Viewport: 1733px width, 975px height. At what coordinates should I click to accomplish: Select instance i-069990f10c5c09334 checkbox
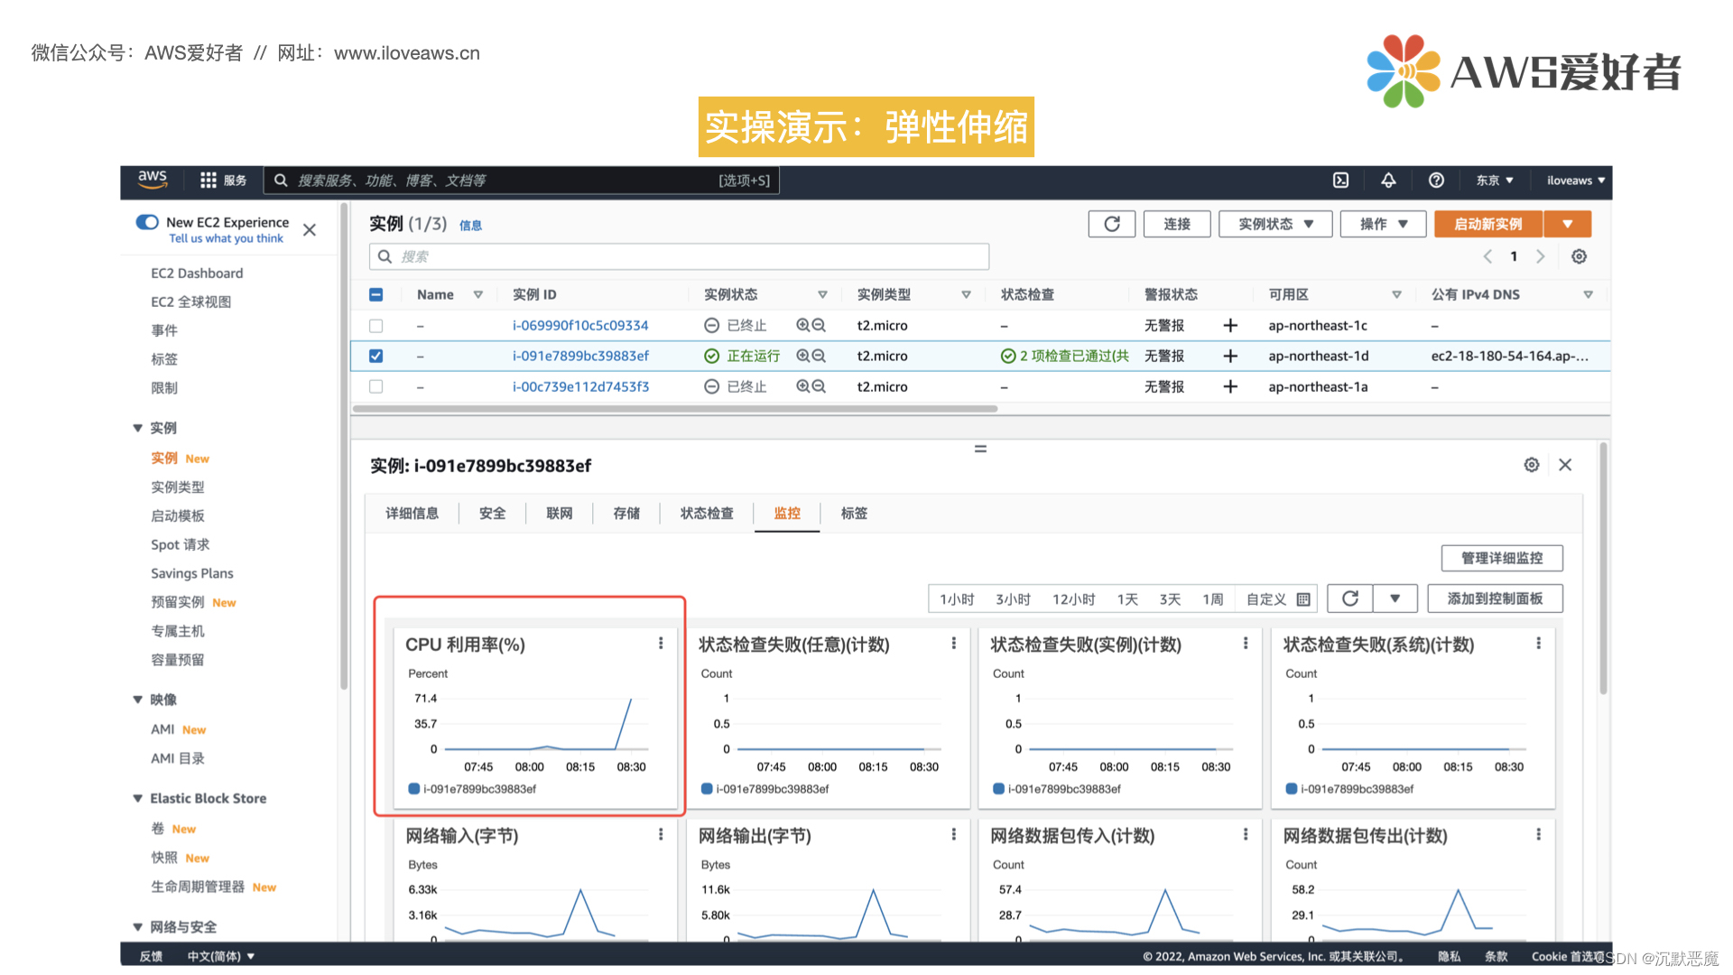(x=376, y=325)
